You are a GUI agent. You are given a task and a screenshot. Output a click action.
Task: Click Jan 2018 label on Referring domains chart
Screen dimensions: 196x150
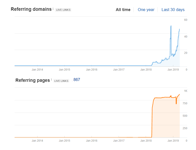pyautogui.click(x=146, y=70)
